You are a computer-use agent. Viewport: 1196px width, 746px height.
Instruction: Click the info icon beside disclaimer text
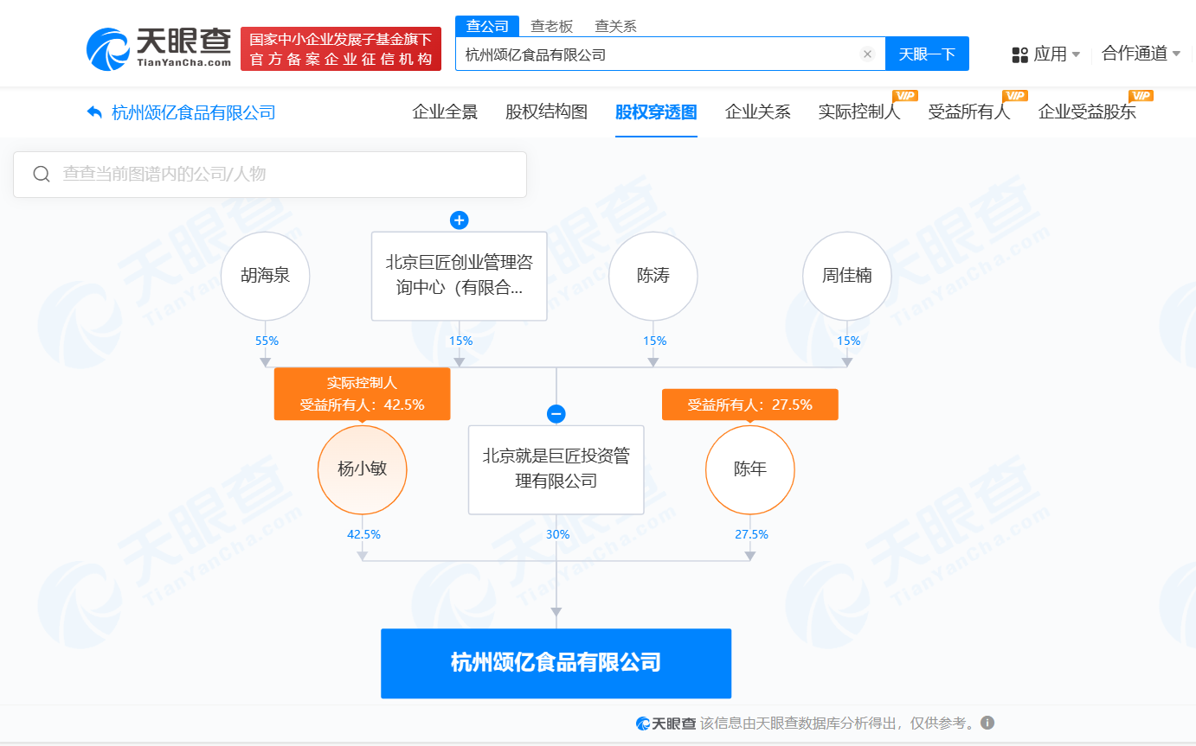pyautogui.click(x=987, y=723)
